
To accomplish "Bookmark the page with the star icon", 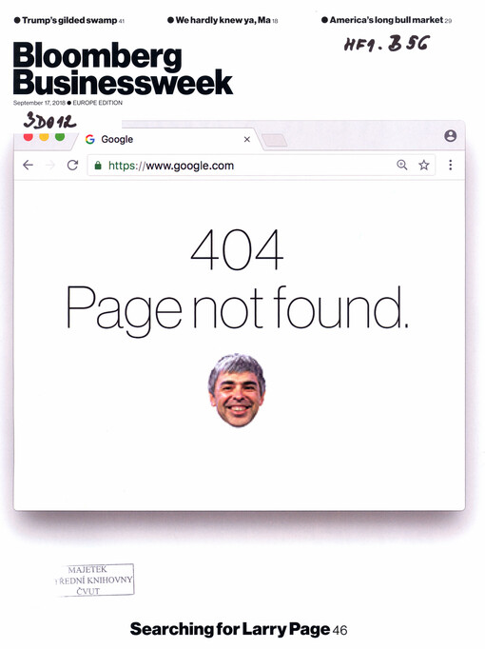I will (x=424, y=166).
